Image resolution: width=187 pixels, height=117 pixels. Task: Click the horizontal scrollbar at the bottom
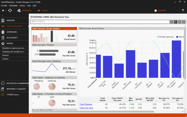click(93, 112)
